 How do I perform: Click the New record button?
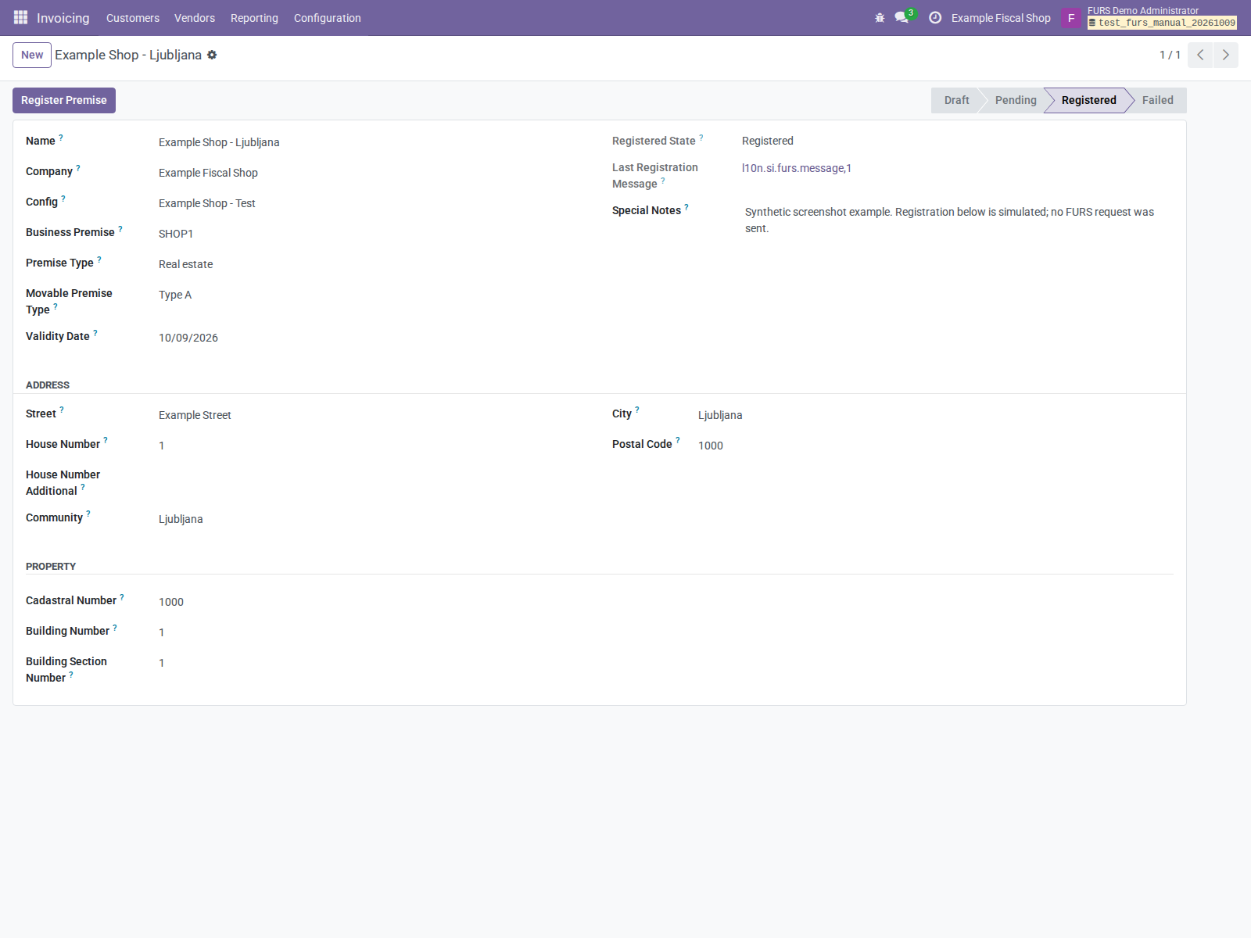(x=32, y=55)
